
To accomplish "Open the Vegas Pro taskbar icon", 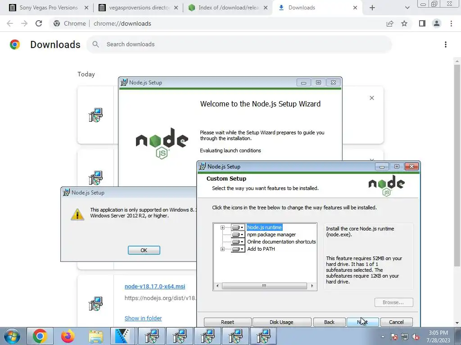I will 123,336.
